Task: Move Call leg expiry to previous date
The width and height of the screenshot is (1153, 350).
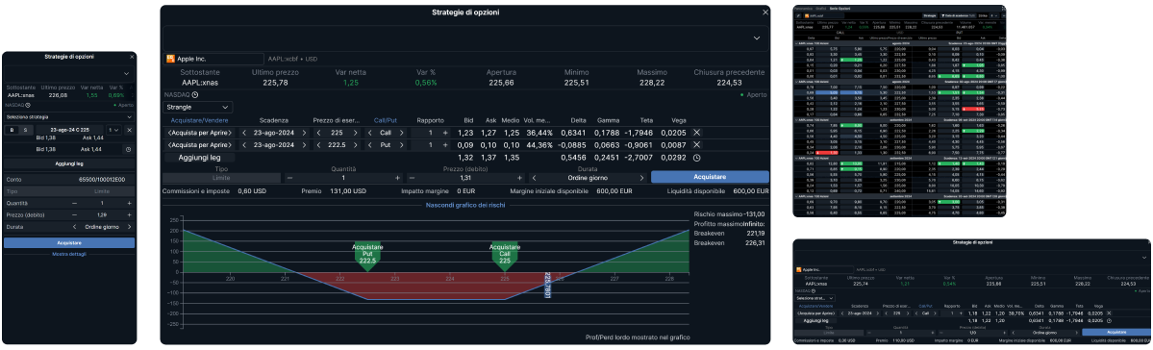Action: click(245, 133)
